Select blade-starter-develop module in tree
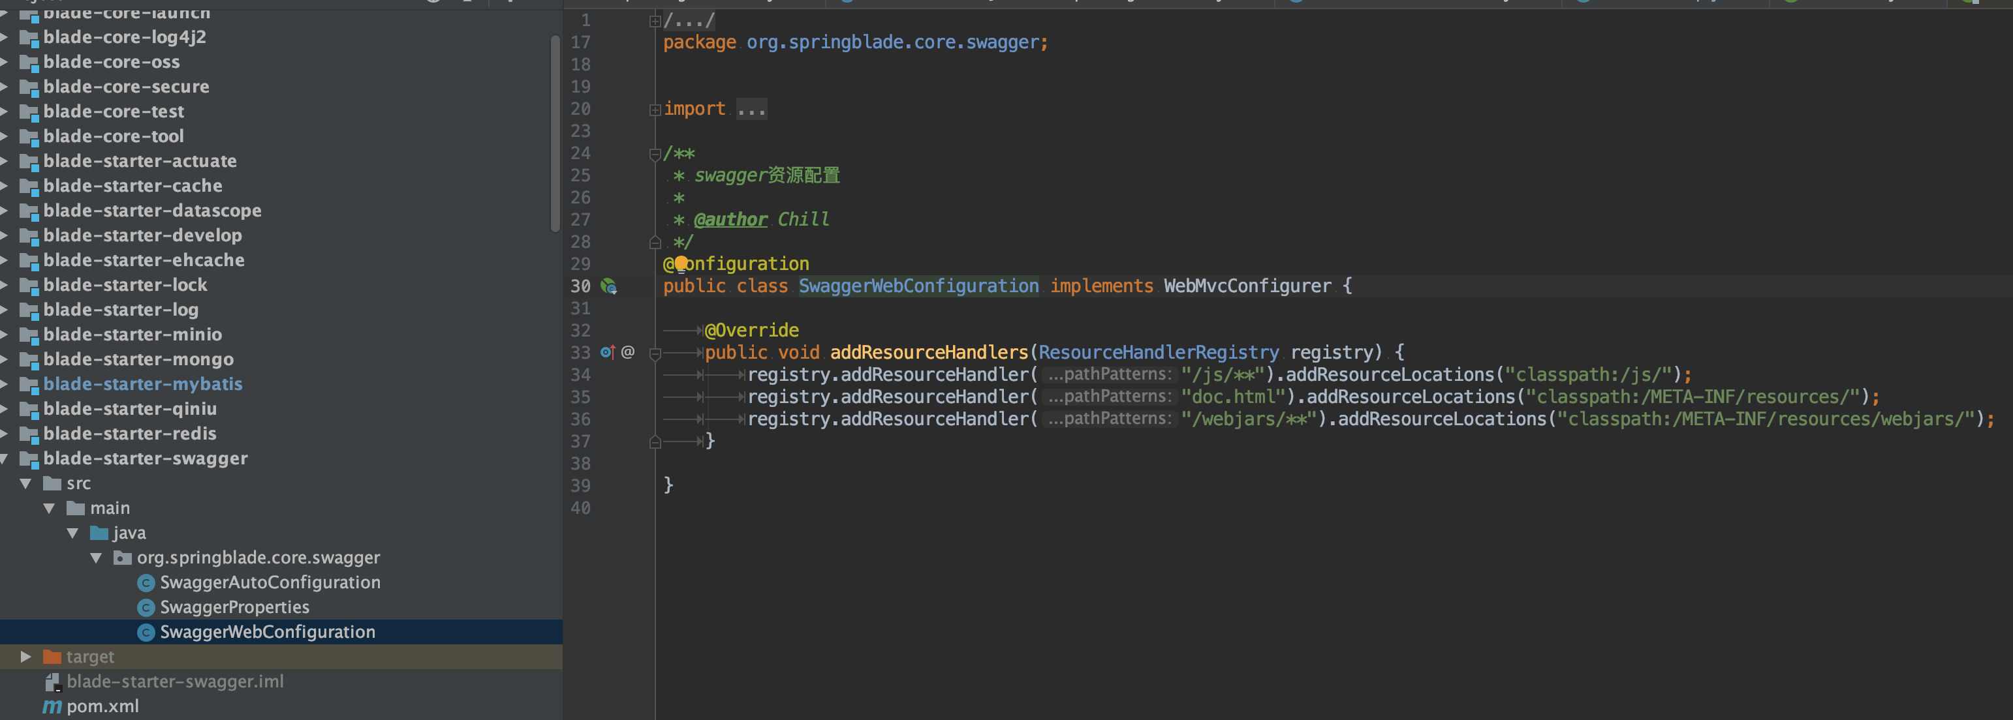 (x=143, y=236)
